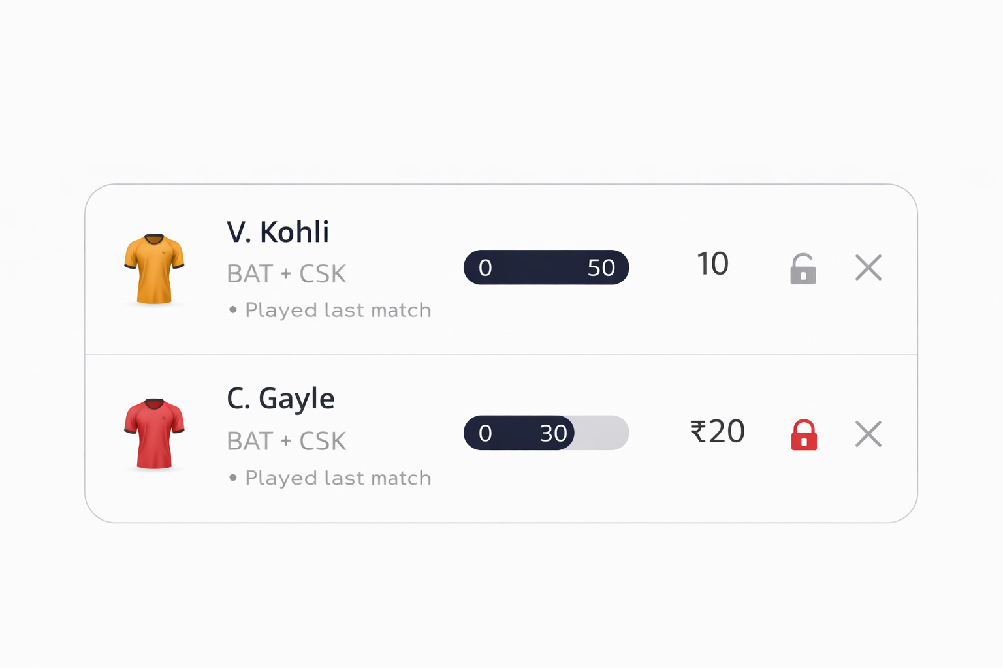Click the BAT + CSK label under C. Gayle
Image resolution: width=1003 pixels, height=668 pixels.
point(286,442)
